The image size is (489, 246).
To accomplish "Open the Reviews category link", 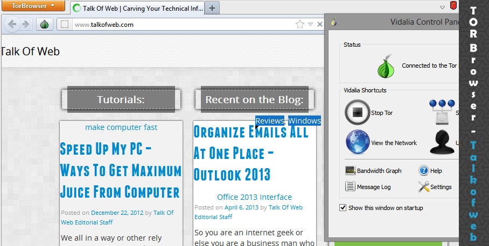I will 270,121.
